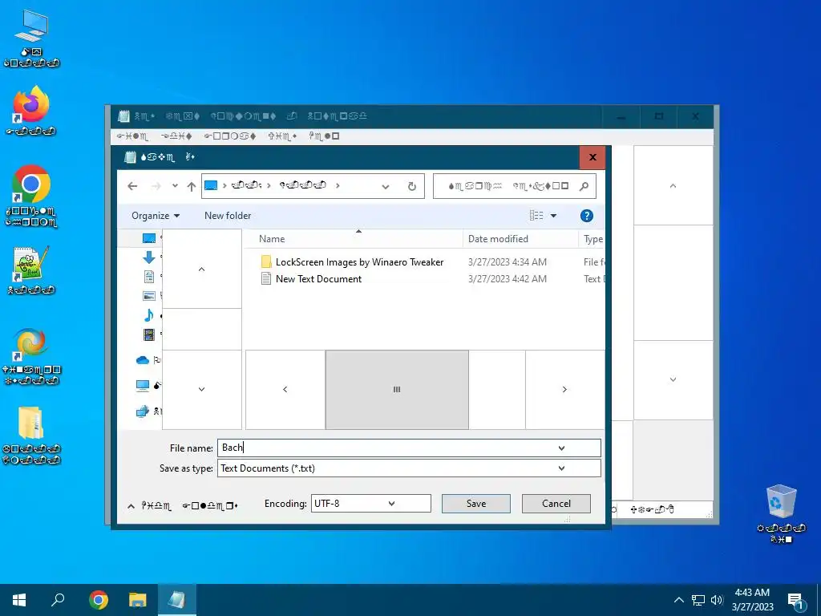Open the network icon in system tray
Image resolution: width=821 pixels, height=616 pixels.
coord(698,600)
